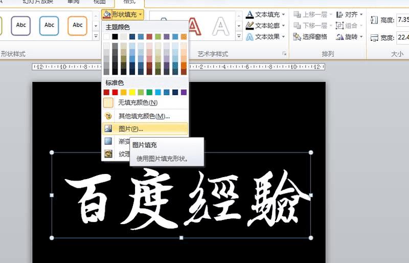Expand the shape styles gallery more arrow
Screen dimensions: 409x263
click(x=96, y=36)
